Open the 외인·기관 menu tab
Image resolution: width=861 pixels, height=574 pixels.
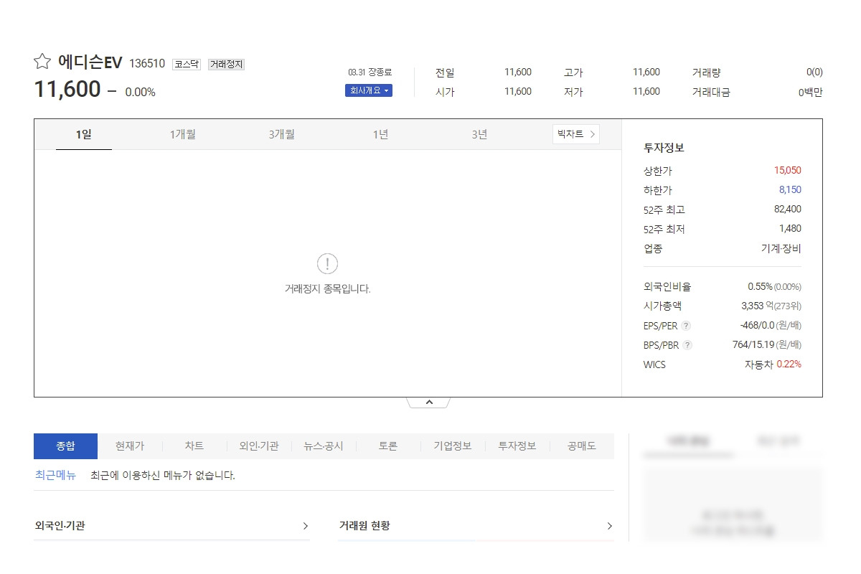tap(259, 446)
